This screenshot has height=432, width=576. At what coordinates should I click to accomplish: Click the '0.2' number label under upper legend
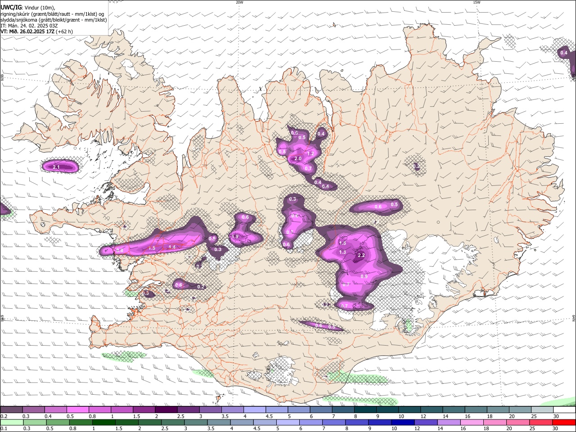point(4,416)
